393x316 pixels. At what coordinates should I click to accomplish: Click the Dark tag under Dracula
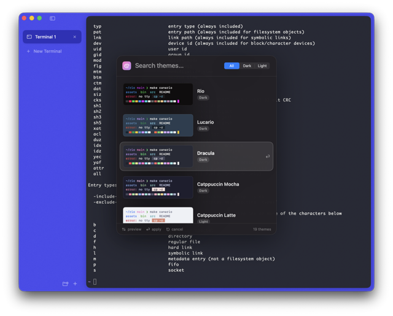(203, 160)
